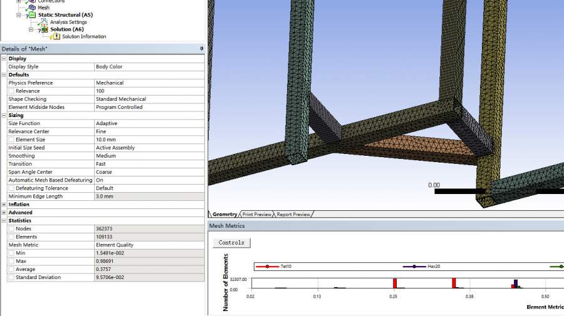Click the Elements value 109133

coord(149,237)
